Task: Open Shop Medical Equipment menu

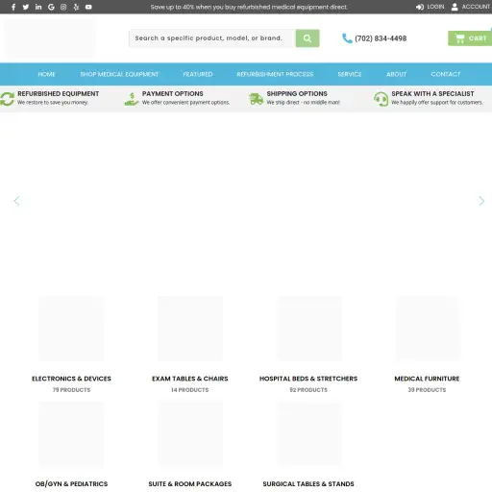Action: (x=119, y=74)
